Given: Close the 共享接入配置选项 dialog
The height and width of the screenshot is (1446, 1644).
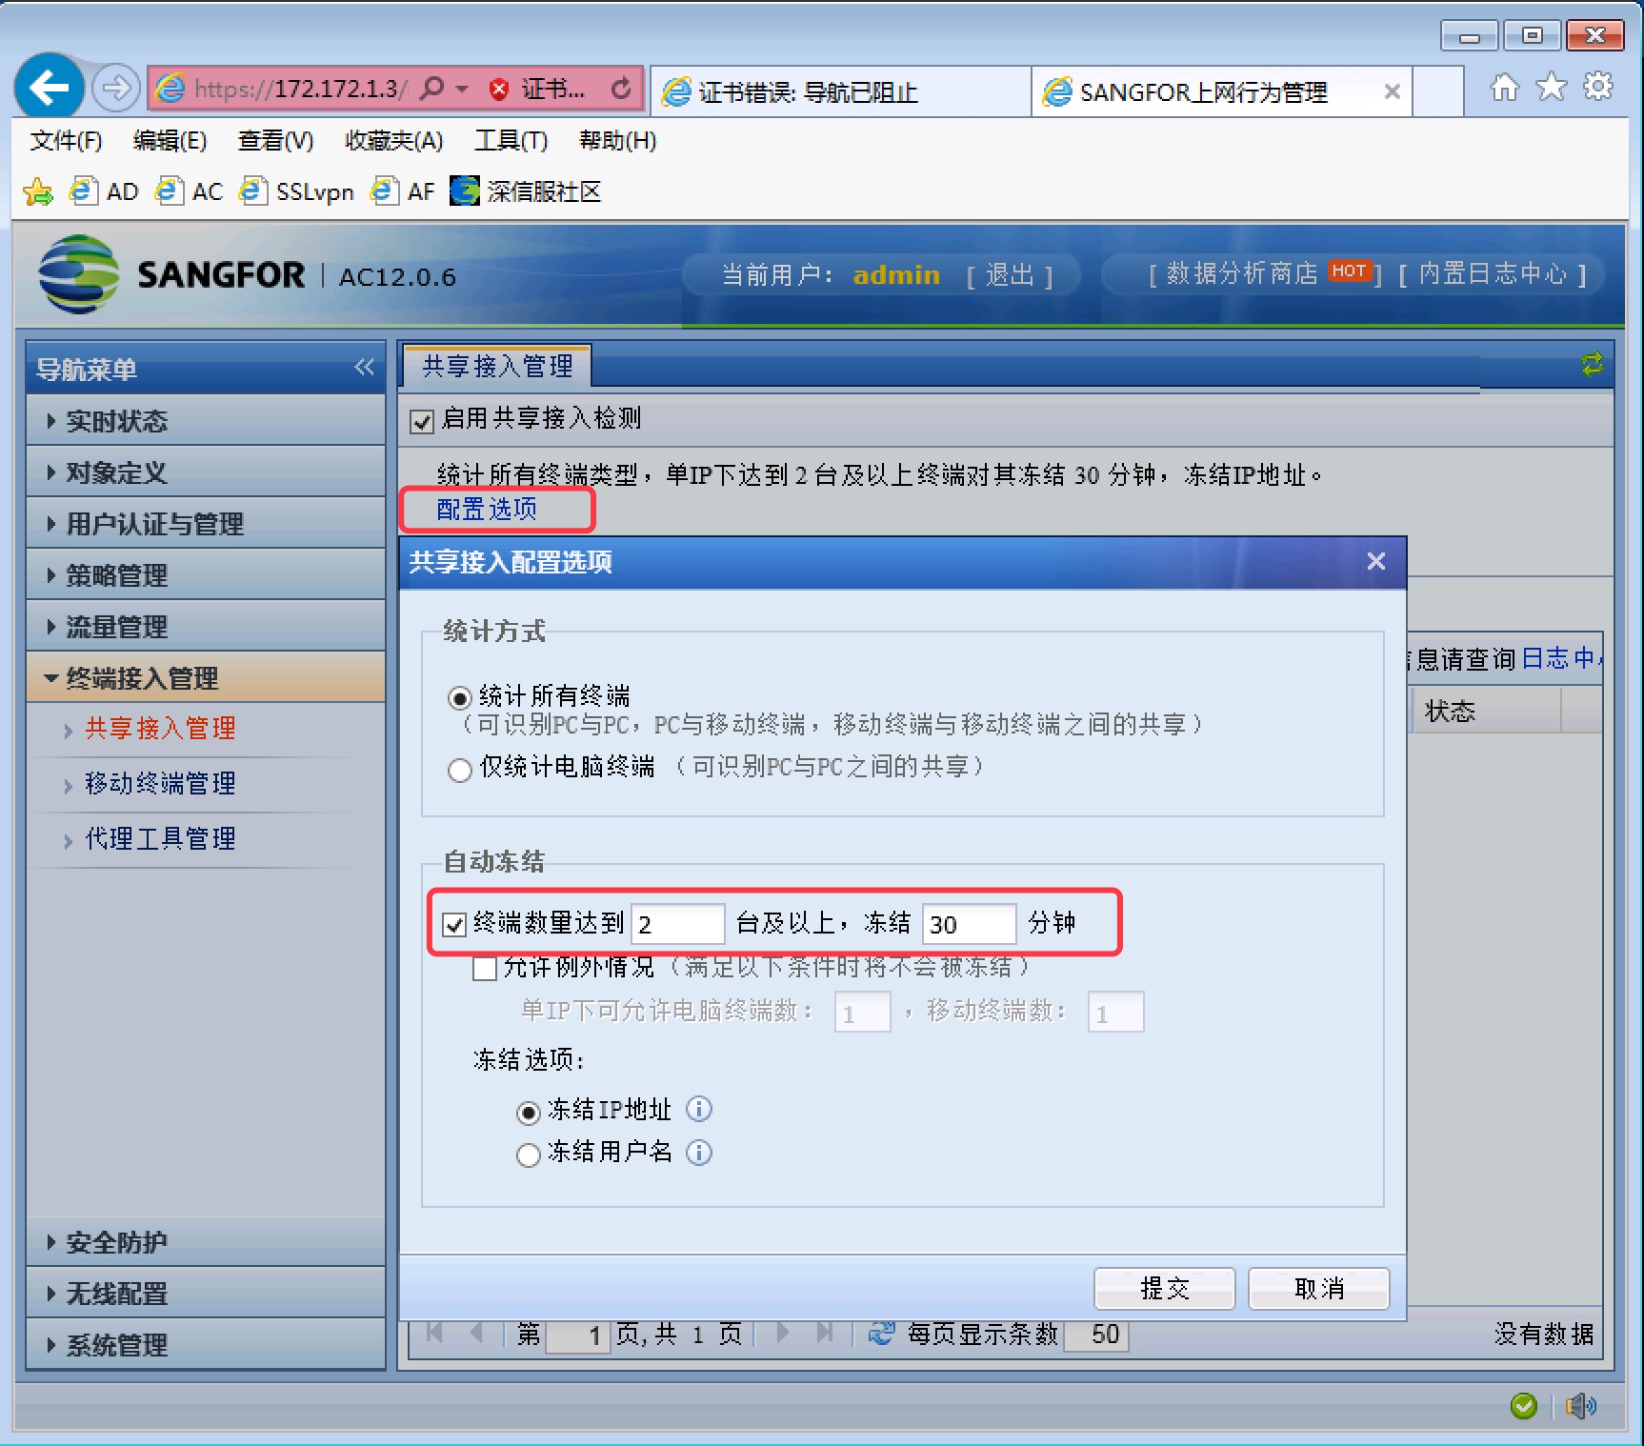Looking at the screenshot, I should 1376,561.
